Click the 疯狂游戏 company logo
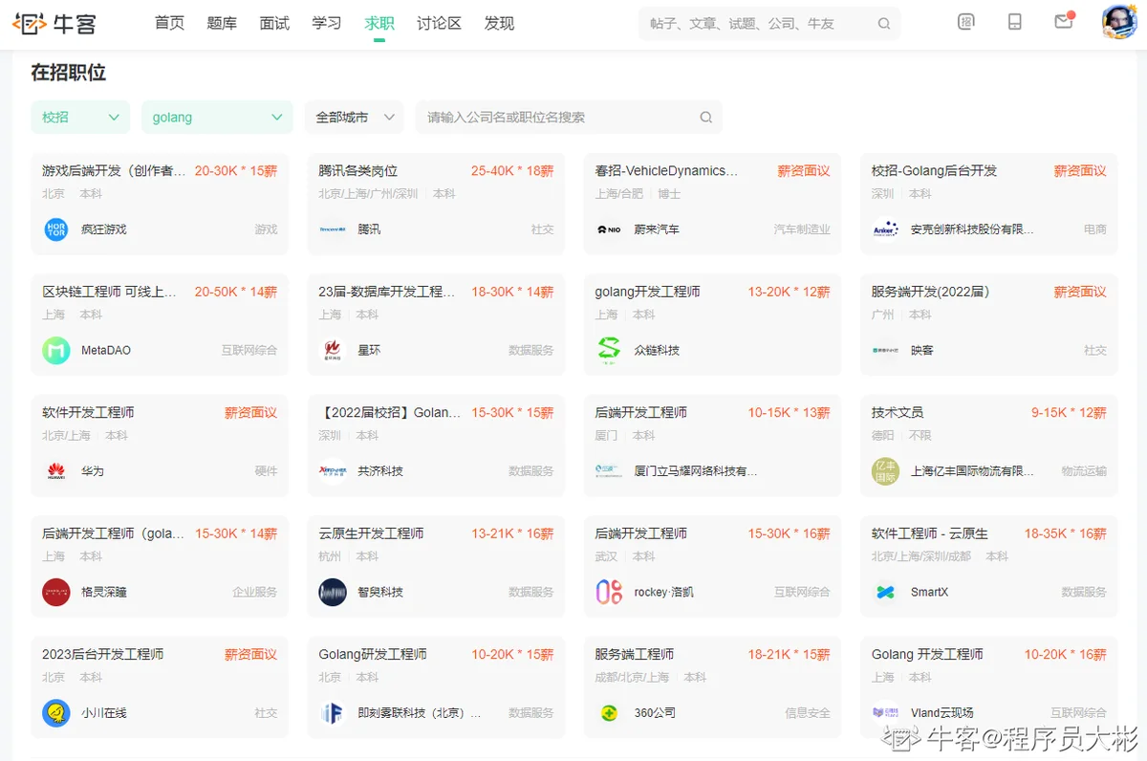Screen dimensions: 1147x761 pos(56,229)
